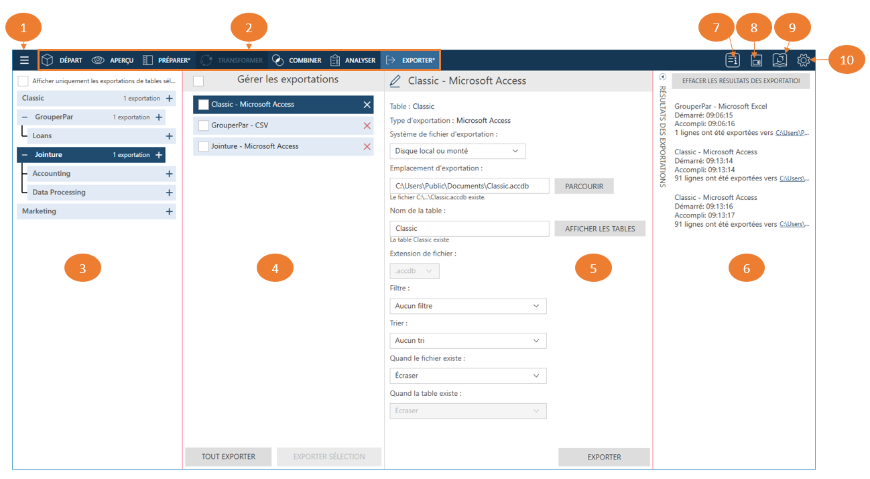This screenshot has height=479, width=870.
Task: Rename export via the pencil edit icon
Action: coord(395,81)
